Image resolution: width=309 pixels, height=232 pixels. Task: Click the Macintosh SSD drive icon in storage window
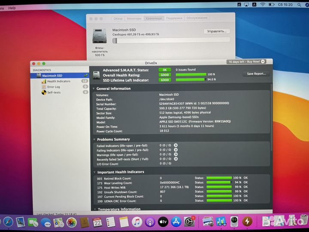pos(100,36)
